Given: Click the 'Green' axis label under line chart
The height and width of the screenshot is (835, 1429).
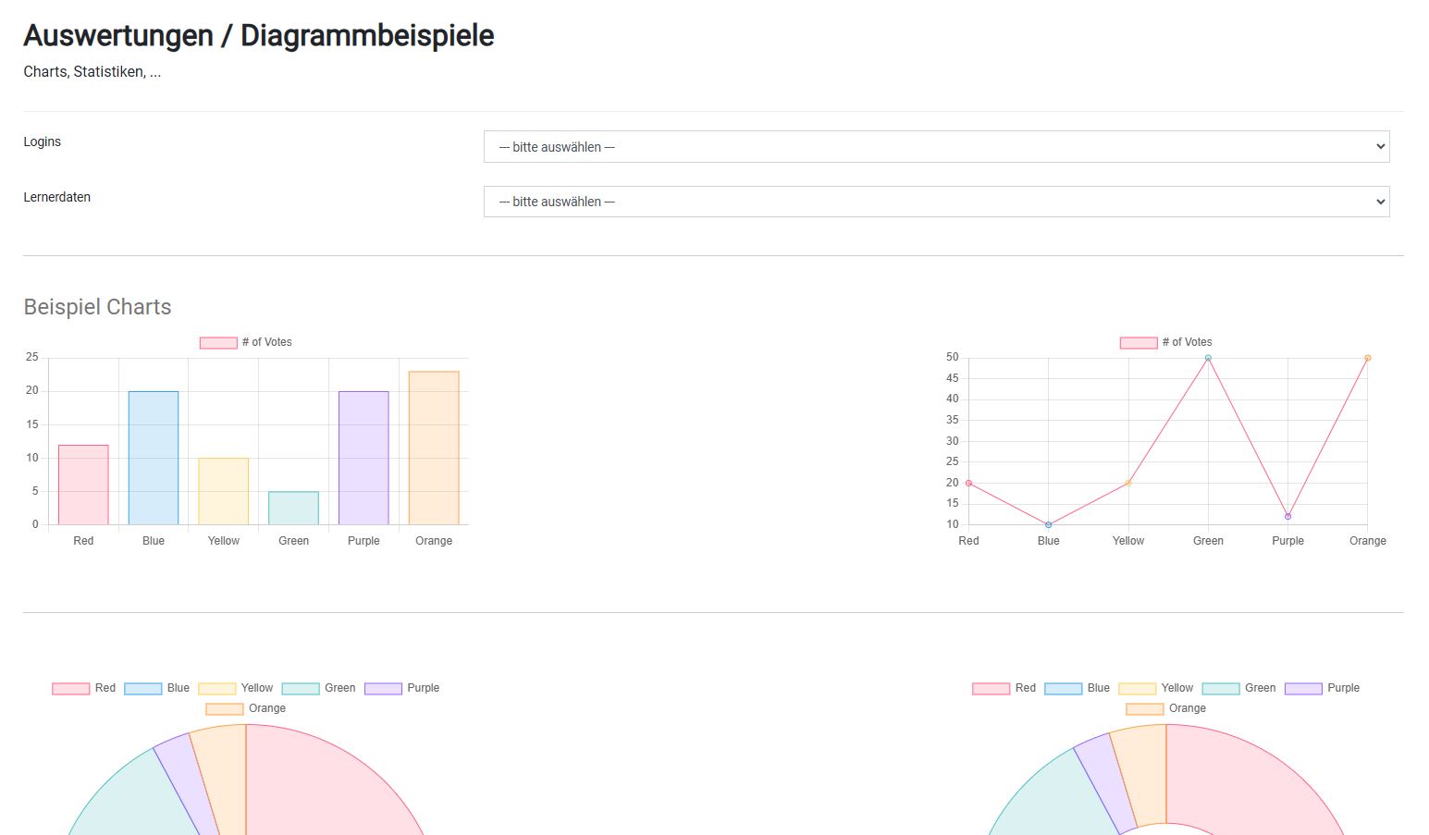Looking at the screenshot, I should pyautogui.click(x=1208, y=541).
